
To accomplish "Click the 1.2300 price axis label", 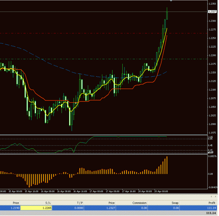I will pos(212,21).
